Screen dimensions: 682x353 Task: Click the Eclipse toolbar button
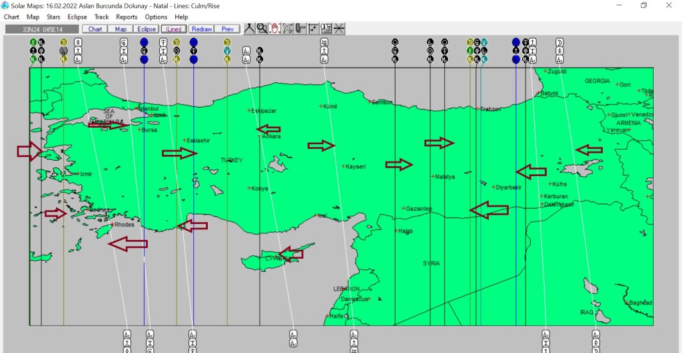(x=146, y=29)
